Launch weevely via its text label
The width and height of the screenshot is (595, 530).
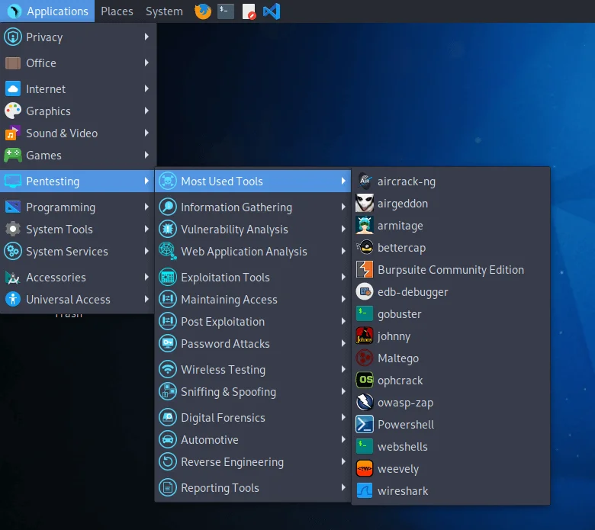tap(398, 469)
